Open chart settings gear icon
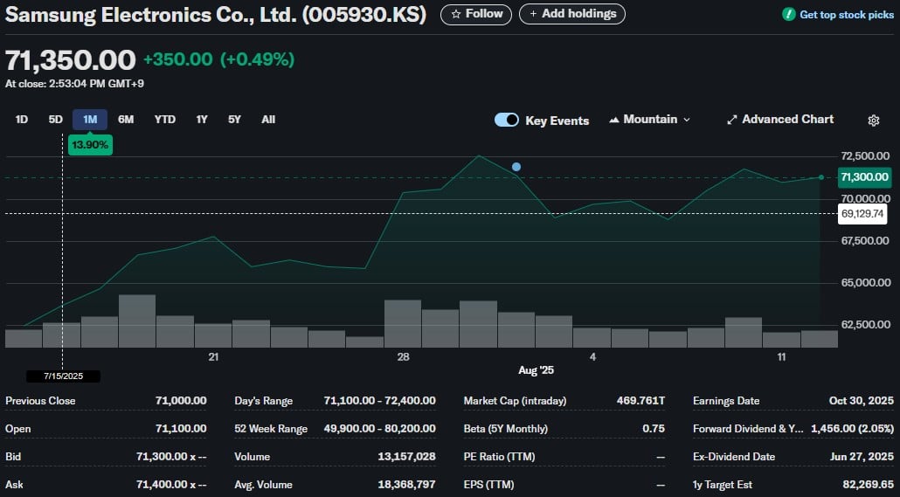 [873, 121]
